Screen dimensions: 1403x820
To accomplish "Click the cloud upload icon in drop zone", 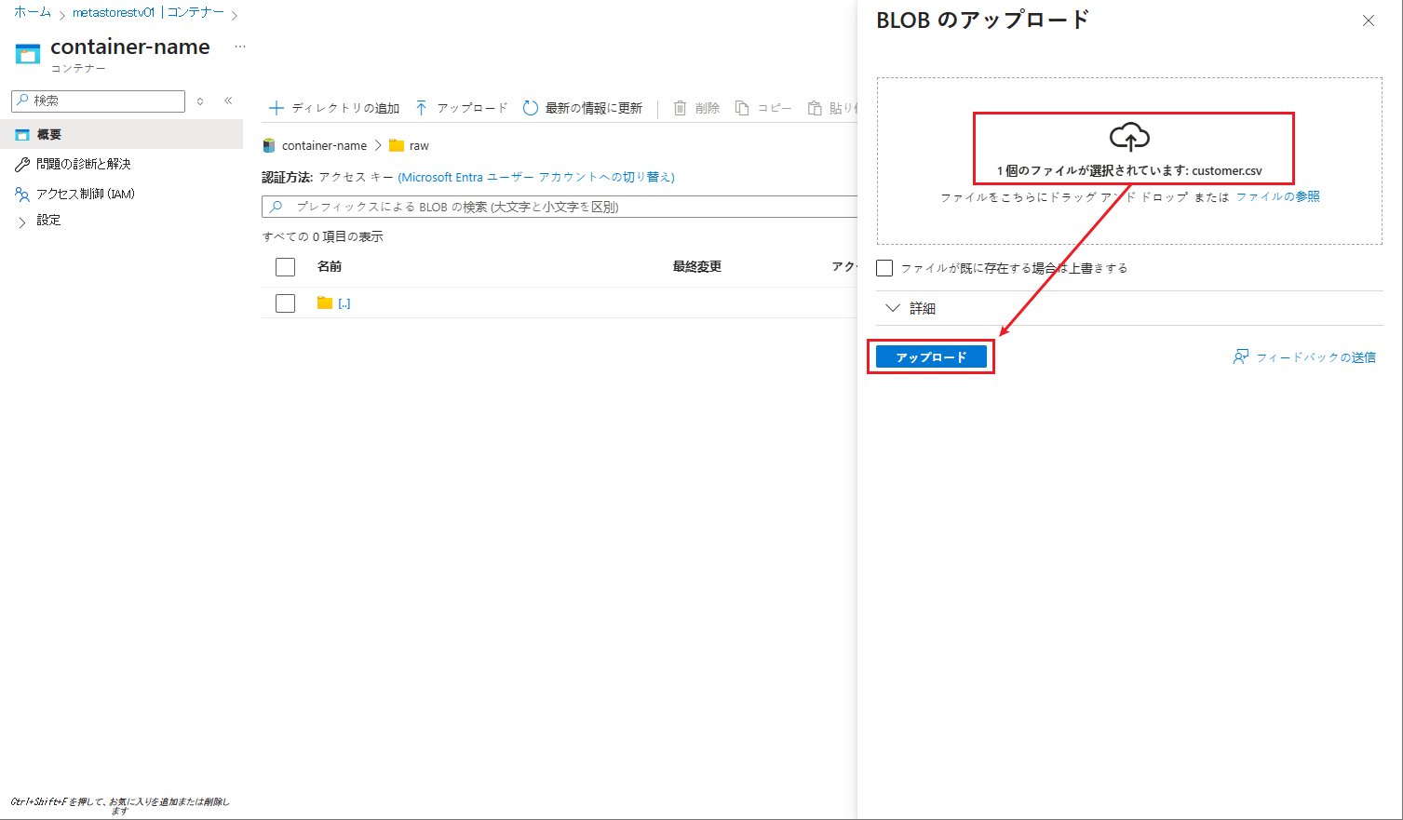I will [x=1129, y=137].
